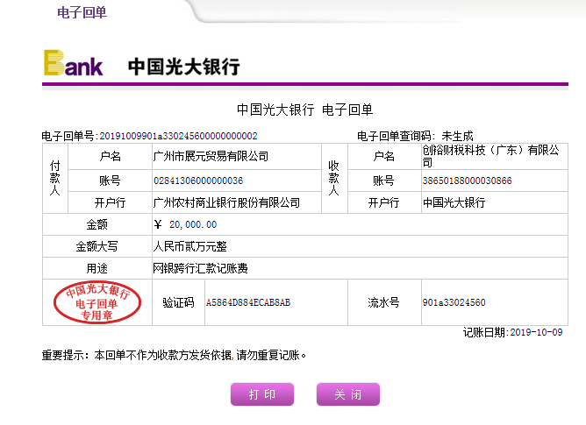
Task: Click the 验证码 label cell
Action: [x=178, y=302]
